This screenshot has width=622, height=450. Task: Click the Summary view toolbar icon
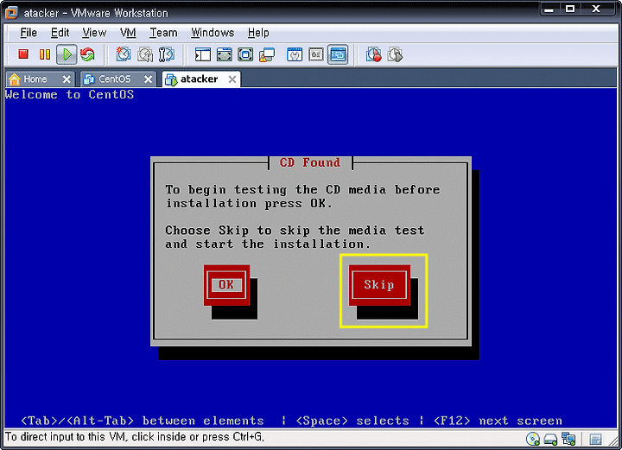tap(295, 54)
